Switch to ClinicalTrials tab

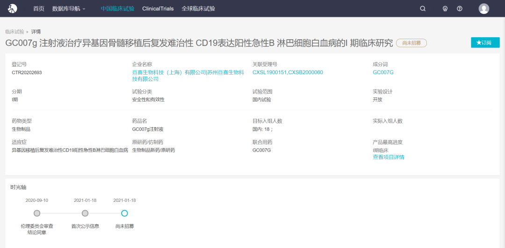158,9
